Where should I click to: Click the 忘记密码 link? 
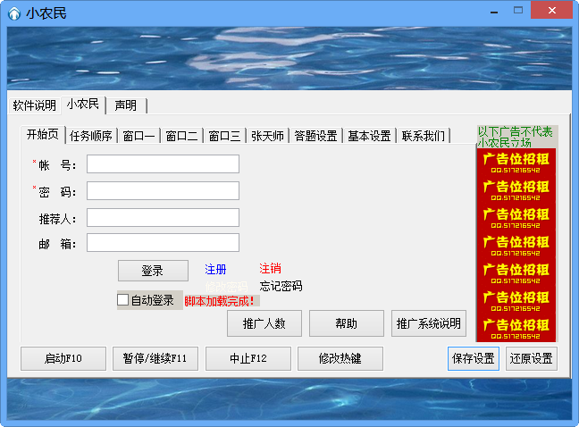(x=281, y=287)
